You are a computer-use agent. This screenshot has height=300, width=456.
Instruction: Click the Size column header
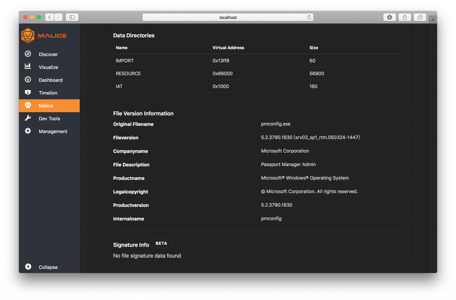tap(313, 48)
